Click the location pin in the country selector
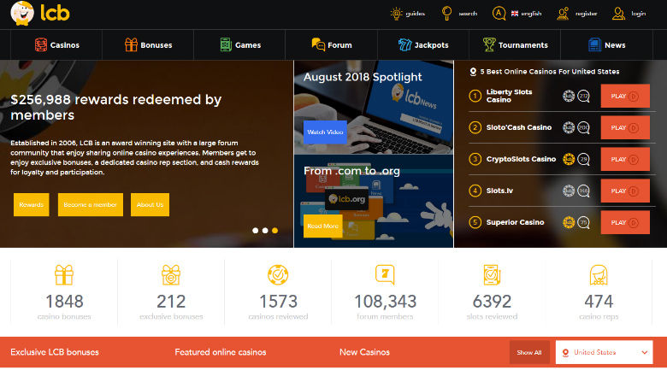Image resolution: width=667 pixels, height=376 pixels. (565, 353)
